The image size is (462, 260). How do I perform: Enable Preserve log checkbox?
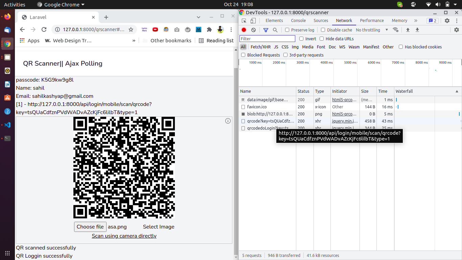point(287,30)
